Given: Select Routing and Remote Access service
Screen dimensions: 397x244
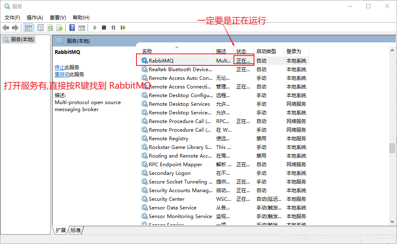Looking at the screenshot, I should (x=180, y=156).
